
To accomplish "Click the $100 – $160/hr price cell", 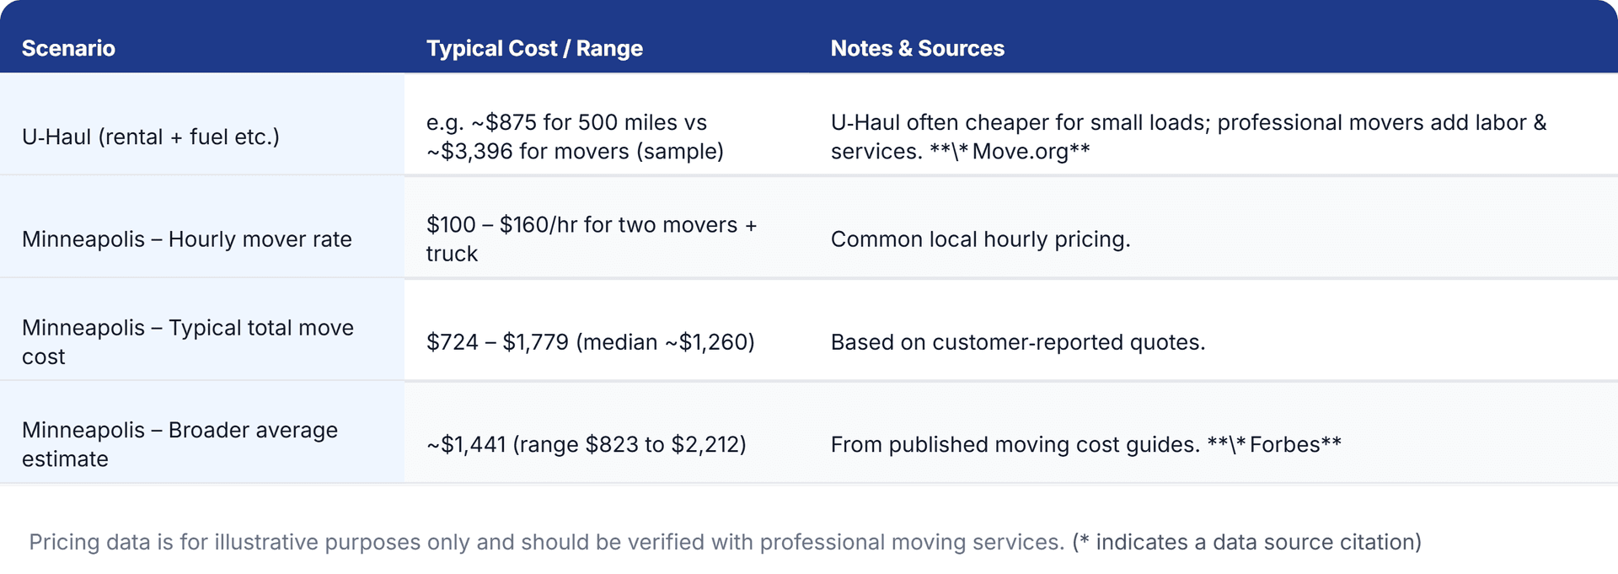I will point(591,225).
